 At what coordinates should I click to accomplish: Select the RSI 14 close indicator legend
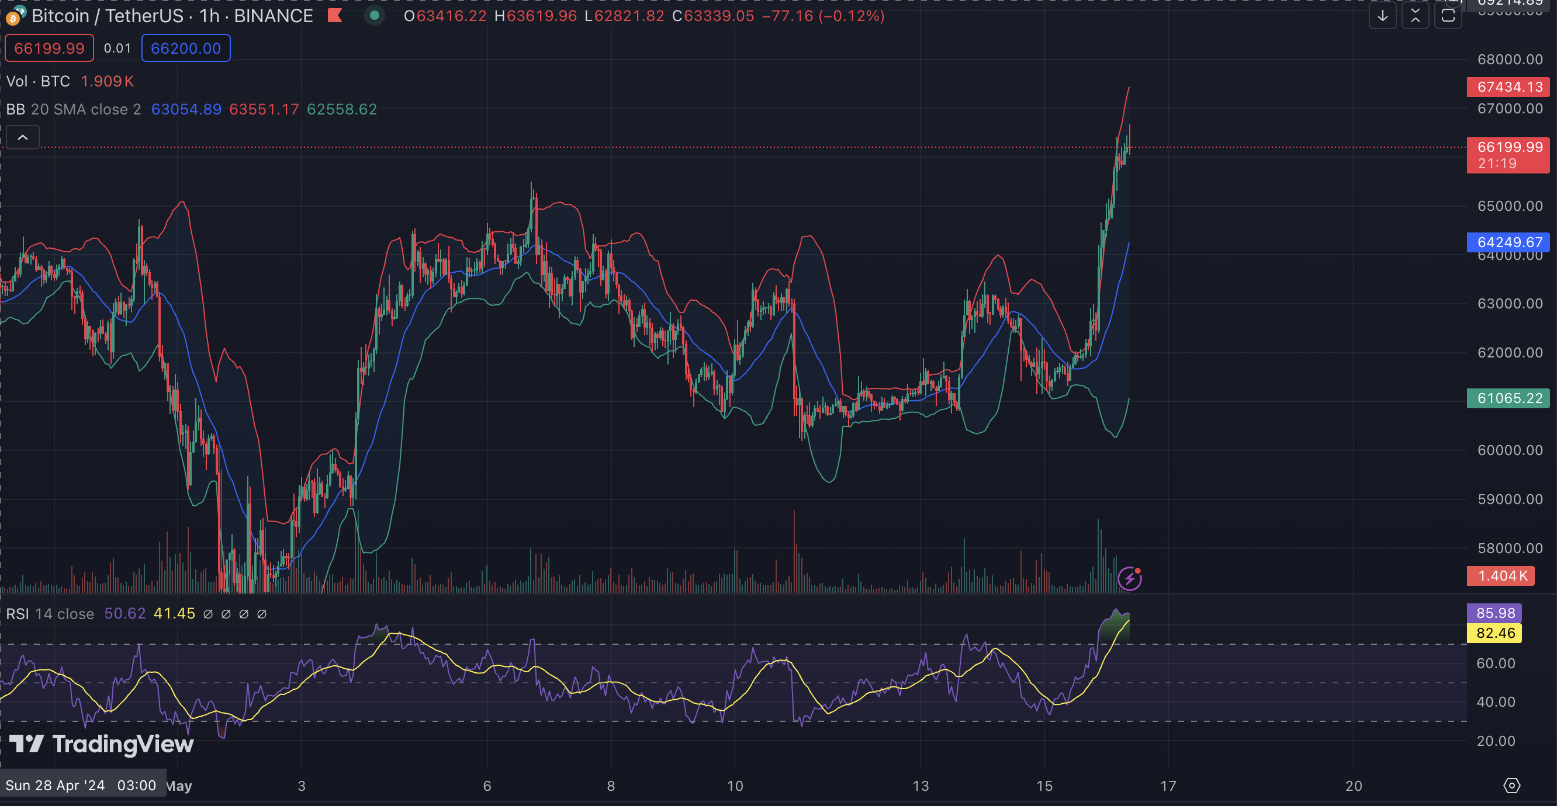pos(50,614)
